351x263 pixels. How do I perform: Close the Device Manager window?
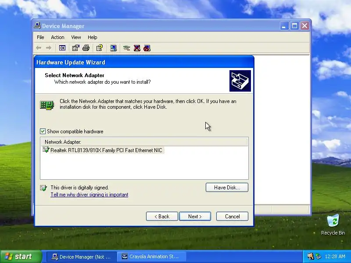304,26
